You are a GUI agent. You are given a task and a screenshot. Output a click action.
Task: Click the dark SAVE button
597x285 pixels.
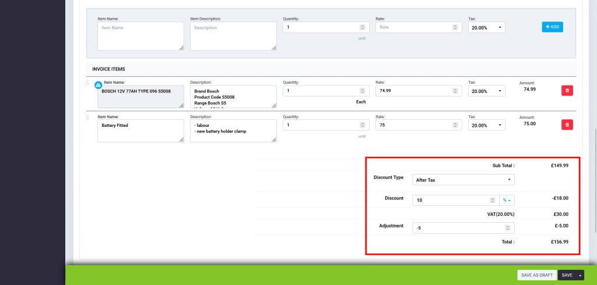[x=567, y=275]
